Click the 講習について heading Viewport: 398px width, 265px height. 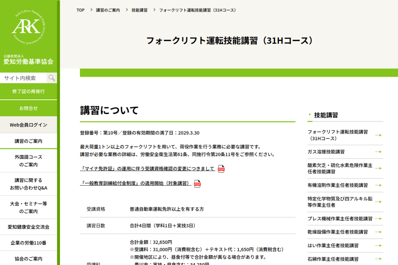(x=109, y=110)
